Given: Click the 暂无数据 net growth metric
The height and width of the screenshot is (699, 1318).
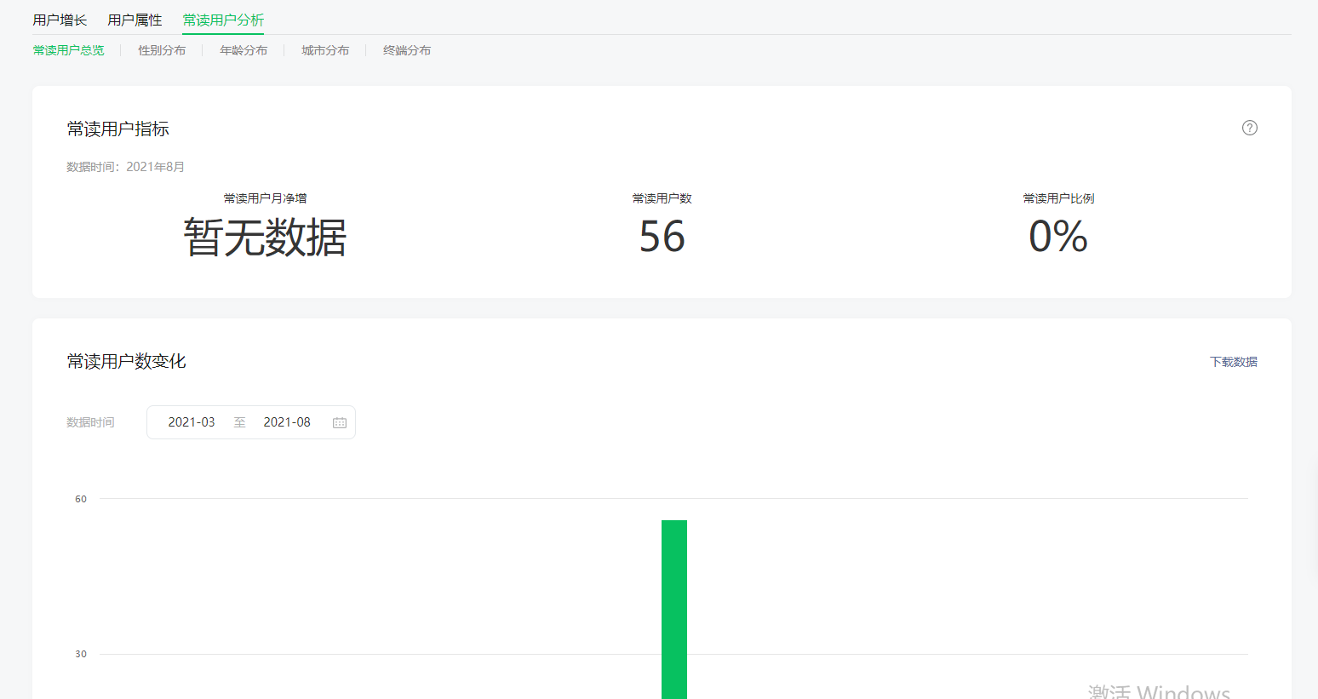Looking at the screenshot, I should [265, 238].
